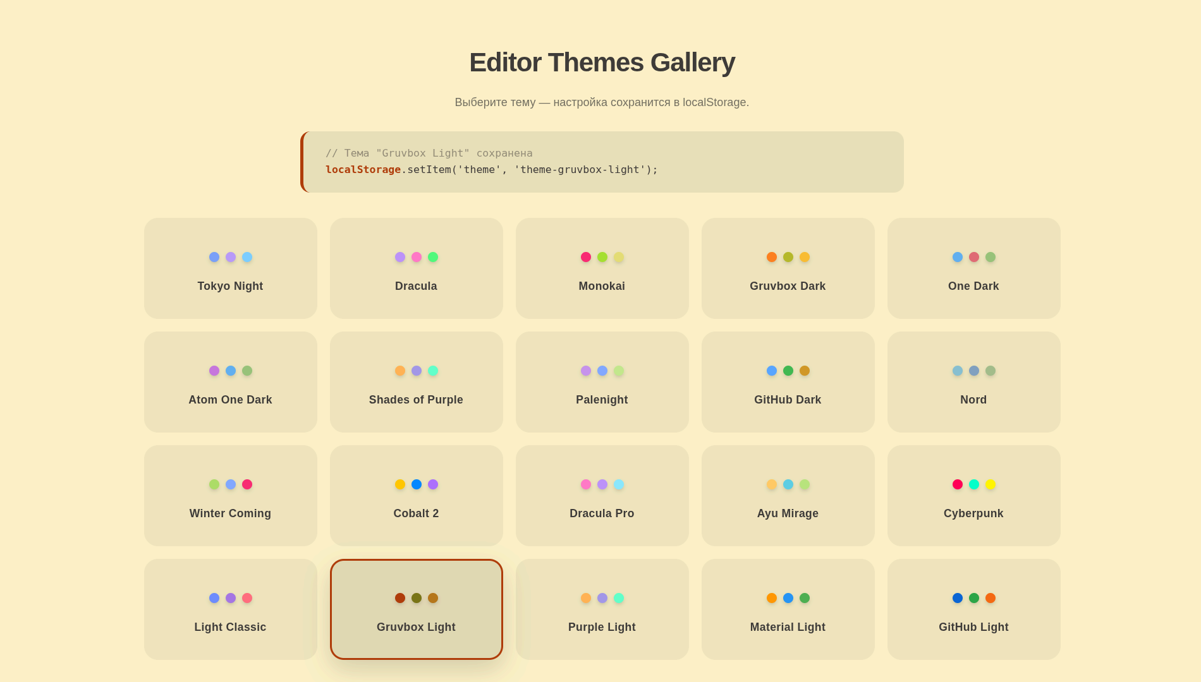Click the localStorage code snippet box
Screen dimensions: 1201x682
coord(602,162)
